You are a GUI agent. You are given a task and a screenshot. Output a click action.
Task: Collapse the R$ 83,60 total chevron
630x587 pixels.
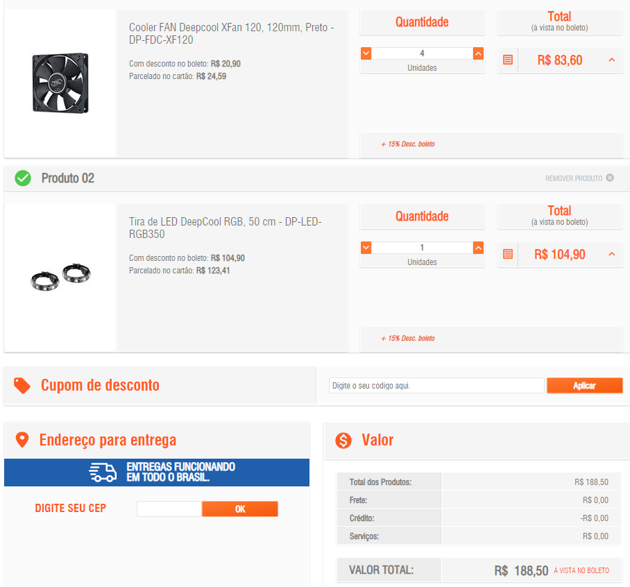point(611,60)
